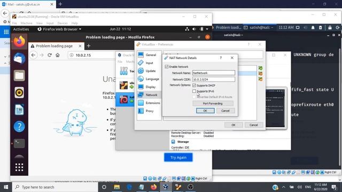
Task: Open Firefox Web Browser app menu dropdown
Action: [59, 29]
